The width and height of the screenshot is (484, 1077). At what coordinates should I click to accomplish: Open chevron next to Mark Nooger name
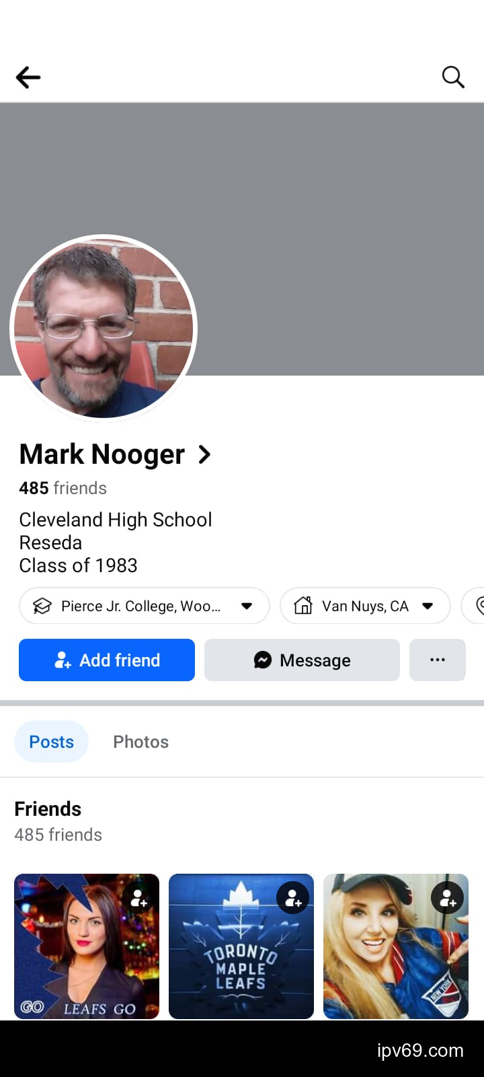205,455
